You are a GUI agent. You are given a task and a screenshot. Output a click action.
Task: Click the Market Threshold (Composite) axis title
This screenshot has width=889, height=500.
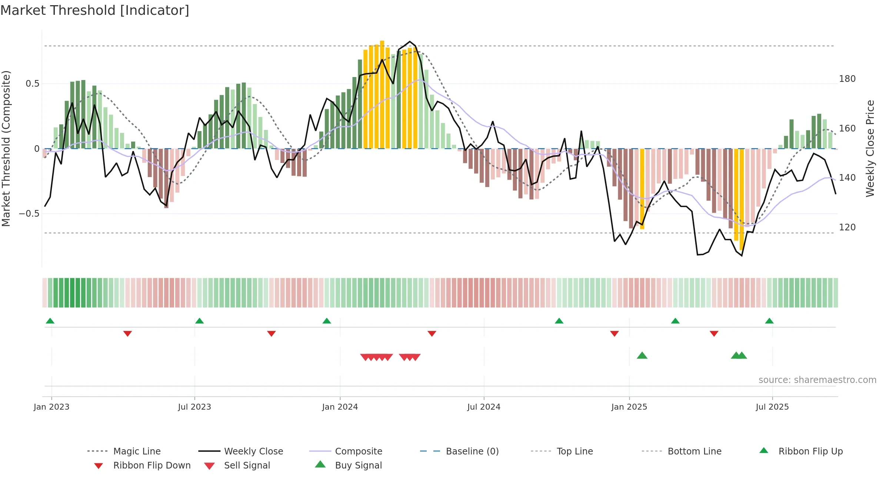pos(6,149)
